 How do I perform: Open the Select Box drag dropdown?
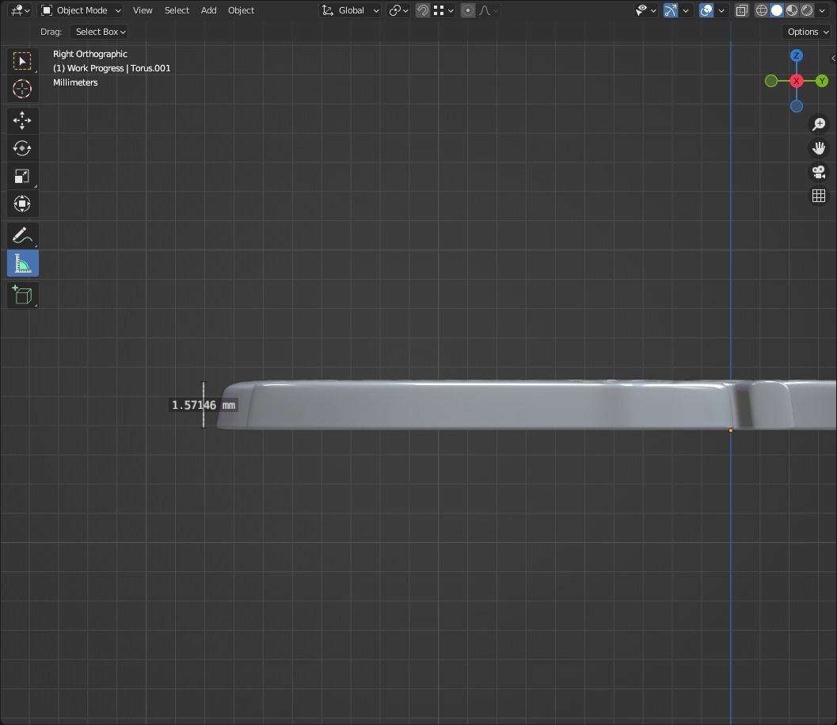tap(99, 32)
